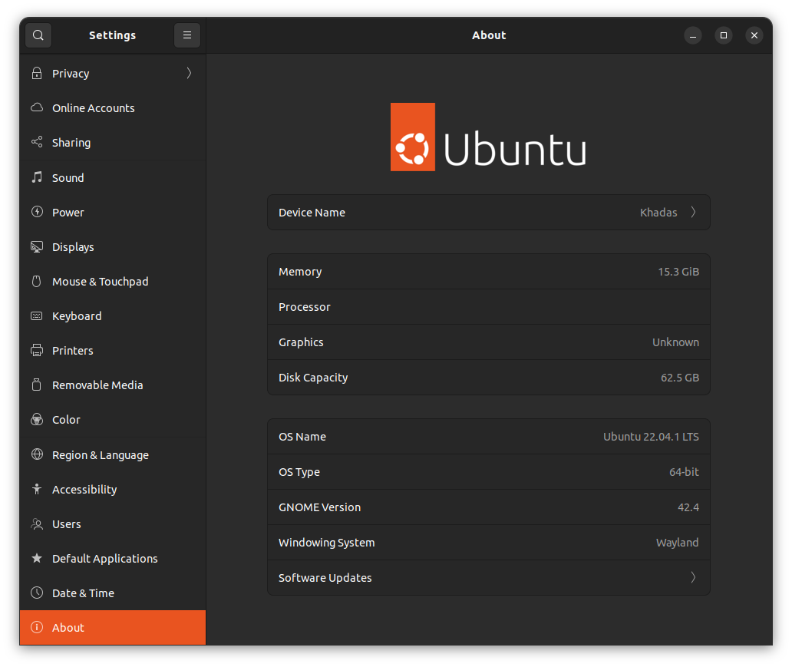Click the OS Type value 64-bit
Image resolution: width=792 pixels, height=667 pixels.
click(684, 472)
